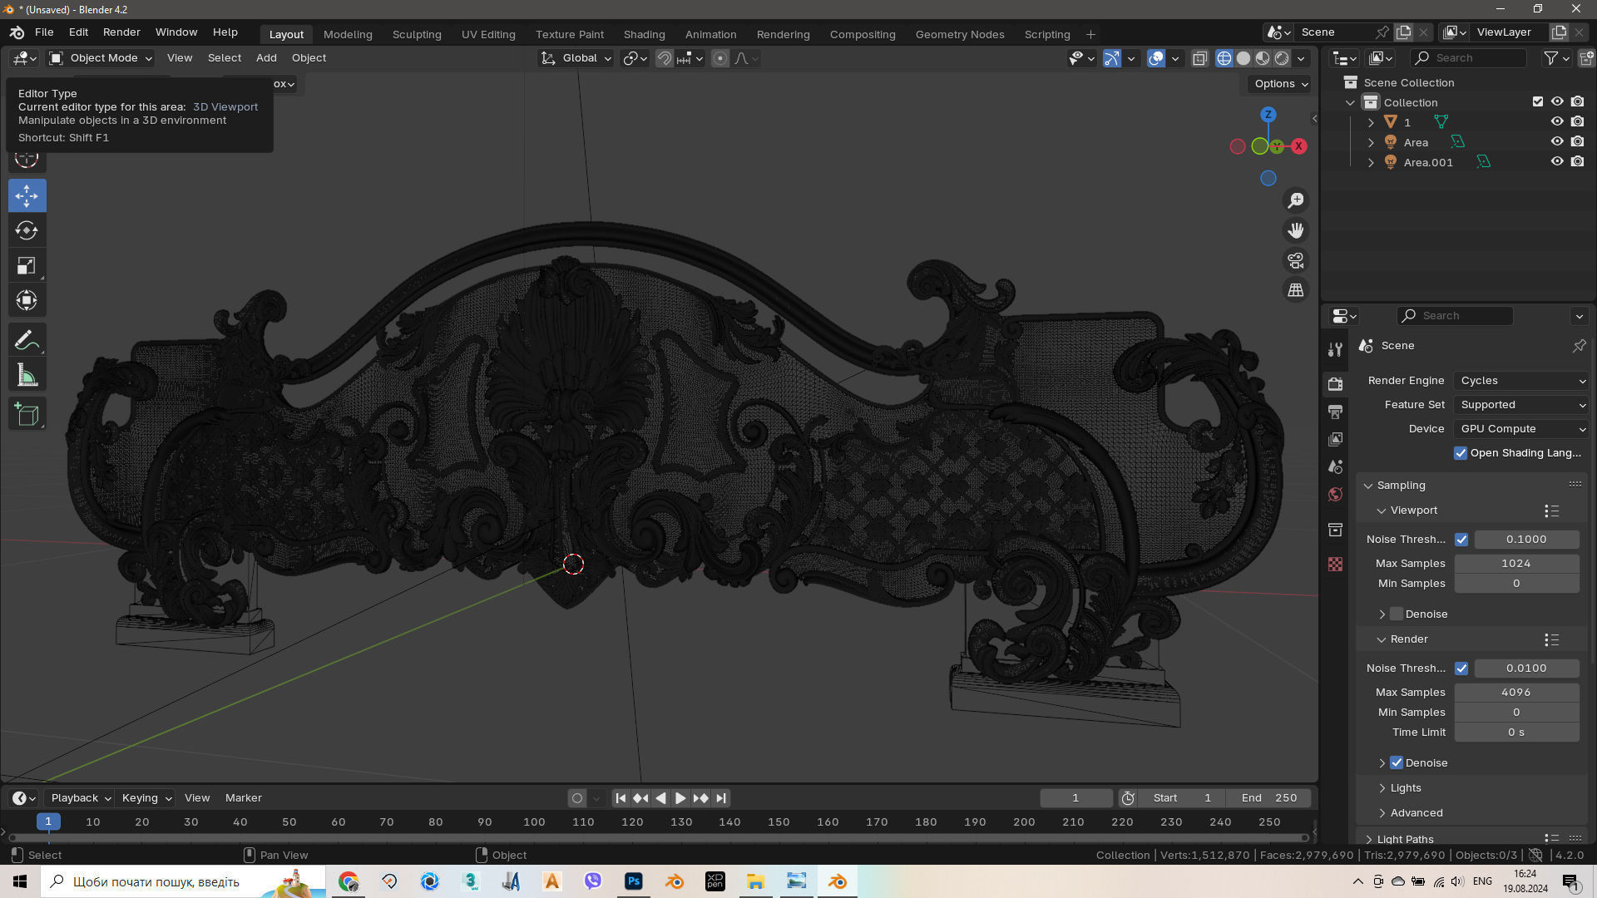
Task: Select the Annotate pencil tool
Action: (x=27, y=340)
